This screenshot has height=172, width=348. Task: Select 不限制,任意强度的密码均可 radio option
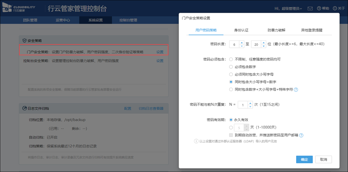click(x=231, y=59)
